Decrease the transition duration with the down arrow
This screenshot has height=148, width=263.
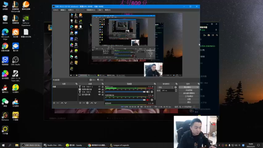tap(176, 91)
